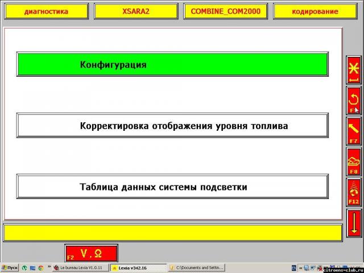Switch to C:\Documents and Settin... taskbar item
Viewport: 364px width, 273px height.
[196, 268]
